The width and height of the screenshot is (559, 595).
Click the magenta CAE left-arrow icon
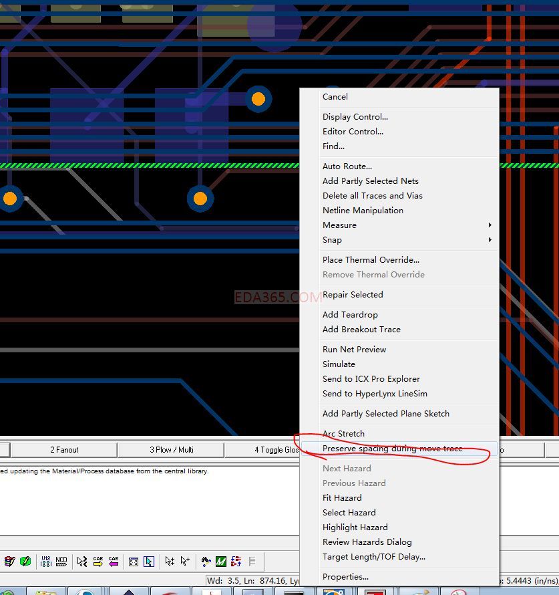click(114, 561)
